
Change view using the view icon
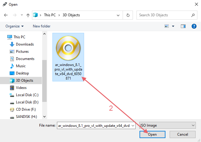click(167, 26)
